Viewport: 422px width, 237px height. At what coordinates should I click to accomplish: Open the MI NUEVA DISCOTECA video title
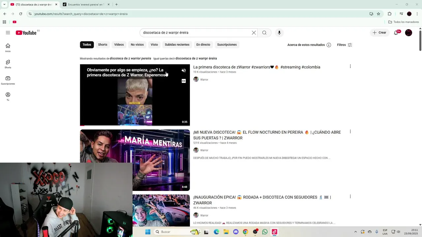267,135
